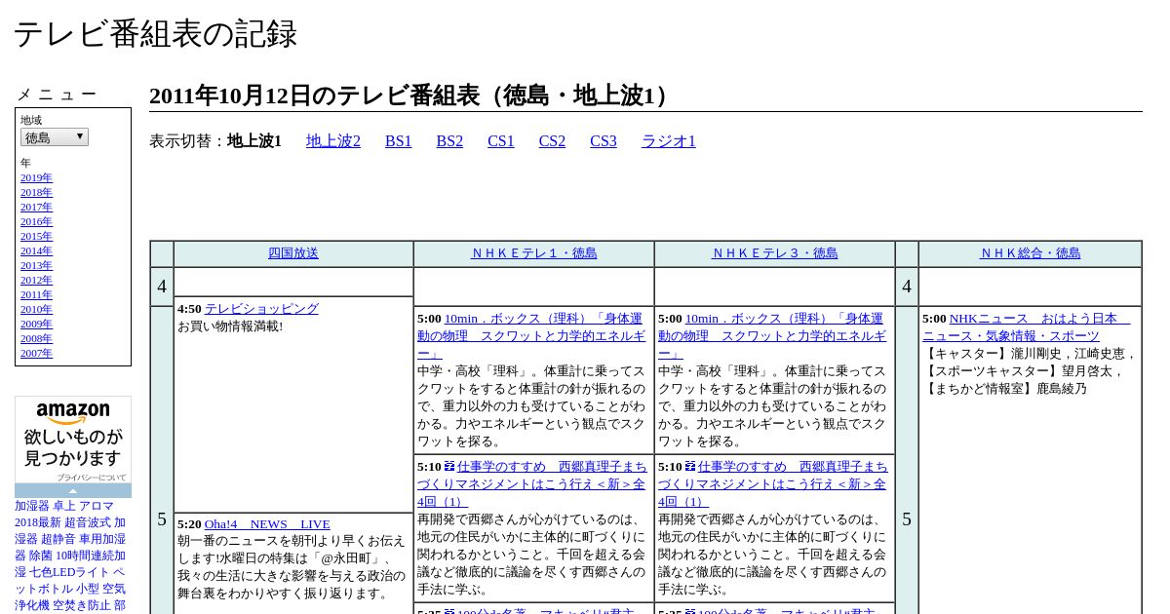Click the bold 地上波1 current view label

pyautogui.click(x=254, y=141)
